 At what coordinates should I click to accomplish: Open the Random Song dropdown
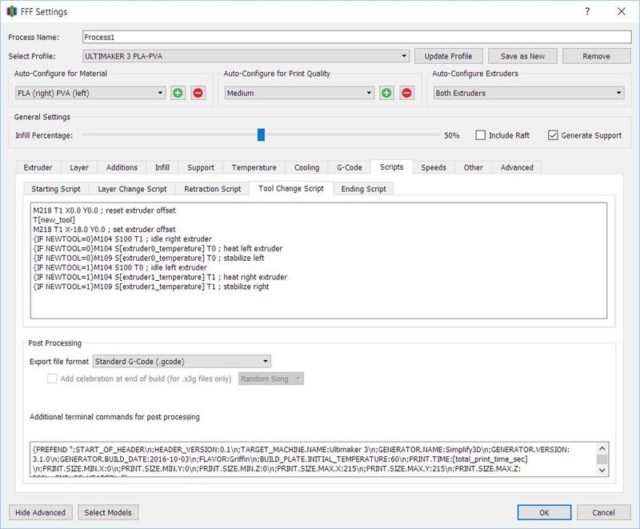click(271, 379)
